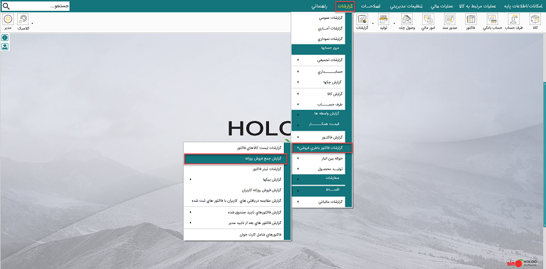Open the صدور سند (Issue document) toolbar icon
Image resolution: width=546 pixels, height=269 pixels.
pyautogui.click(x=450, y=21)
